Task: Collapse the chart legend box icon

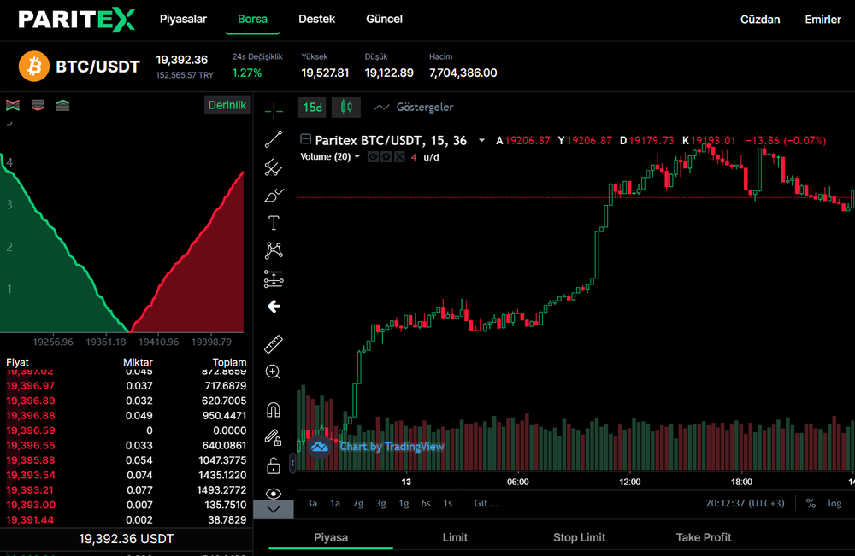Action: pos(306,139)
